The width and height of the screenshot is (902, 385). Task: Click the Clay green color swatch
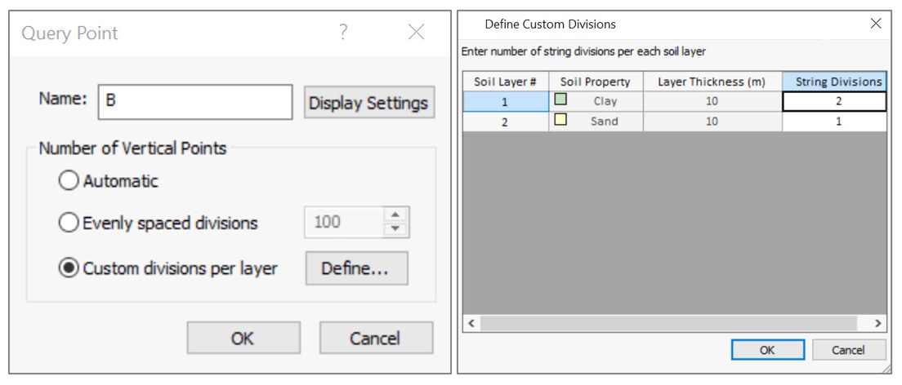[x=560, y=100]
